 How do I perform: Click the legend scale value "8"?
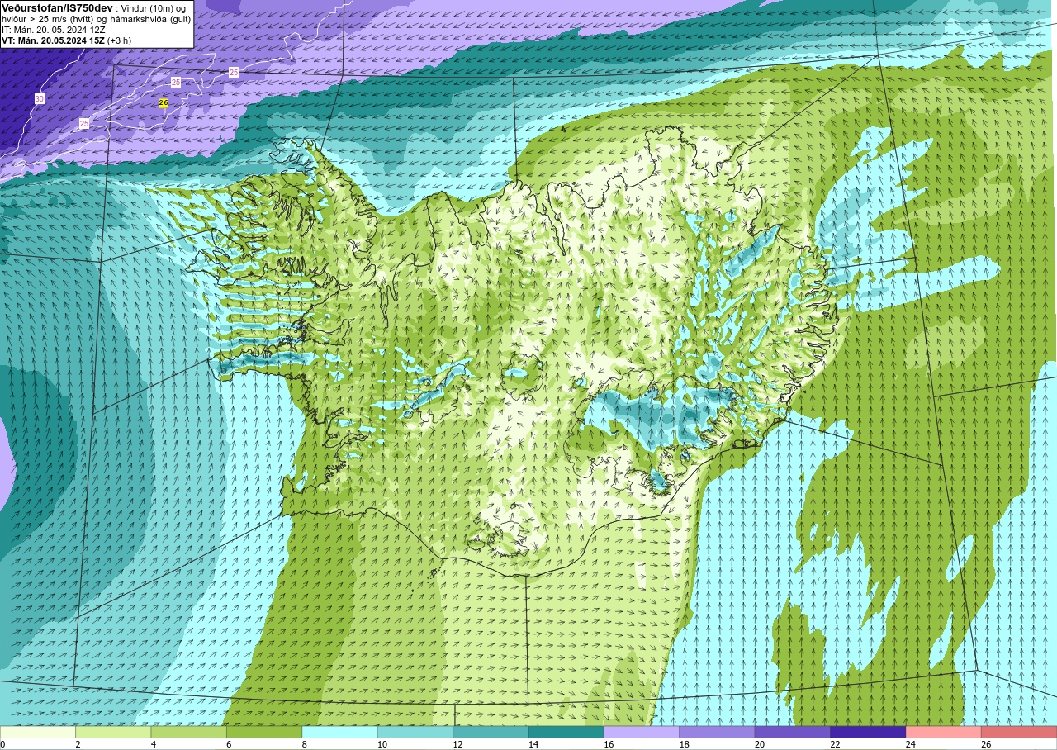[x=305, y=744]
